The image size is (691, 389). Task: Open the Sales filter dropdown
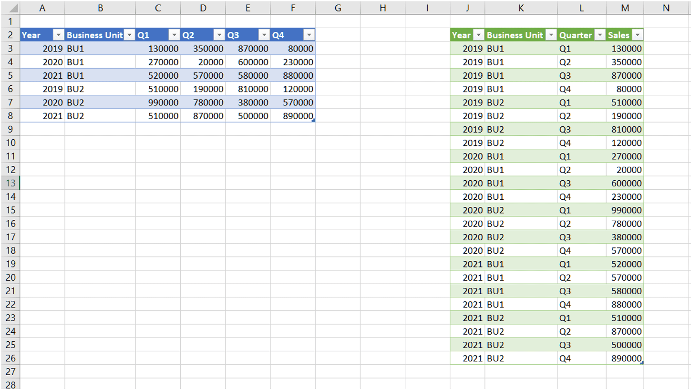639,35
